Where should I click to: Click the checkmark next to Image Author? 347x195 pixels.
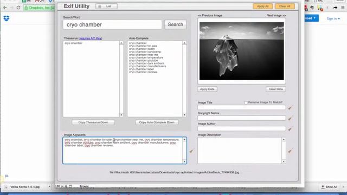[290, 129]
